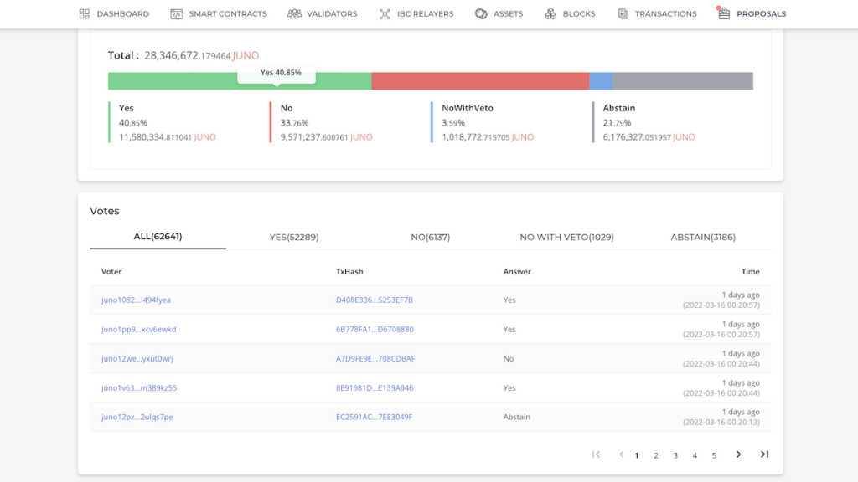Jump to the last votes page
The height and width of the screenshot is (482, 858).
(x=764, y=454)
